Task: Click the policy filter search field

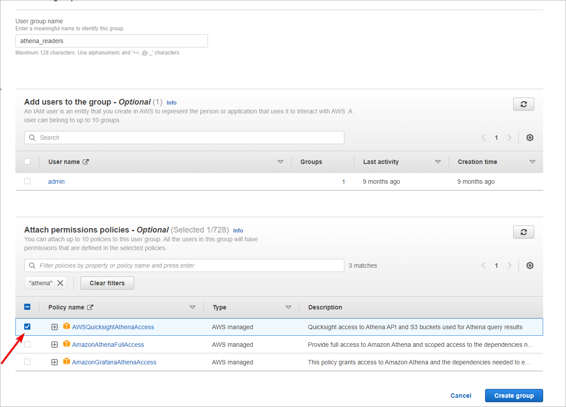Action: pyautogui.click(x=184, y=265)
